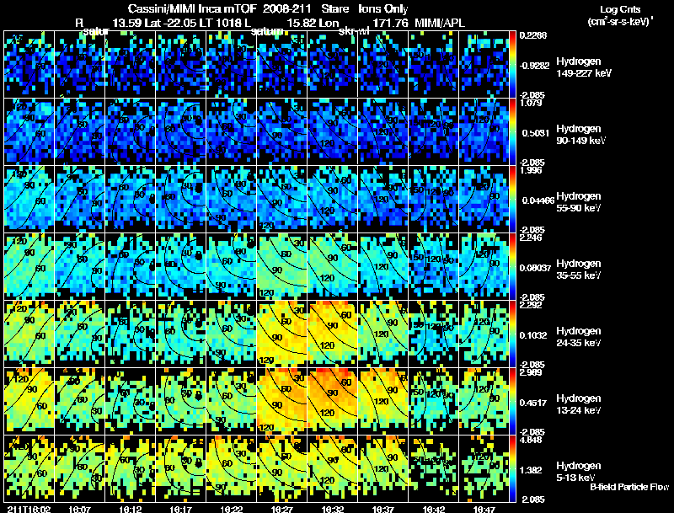Click the 16:42 time axis label
674x513 pixels.
point(433,509)
